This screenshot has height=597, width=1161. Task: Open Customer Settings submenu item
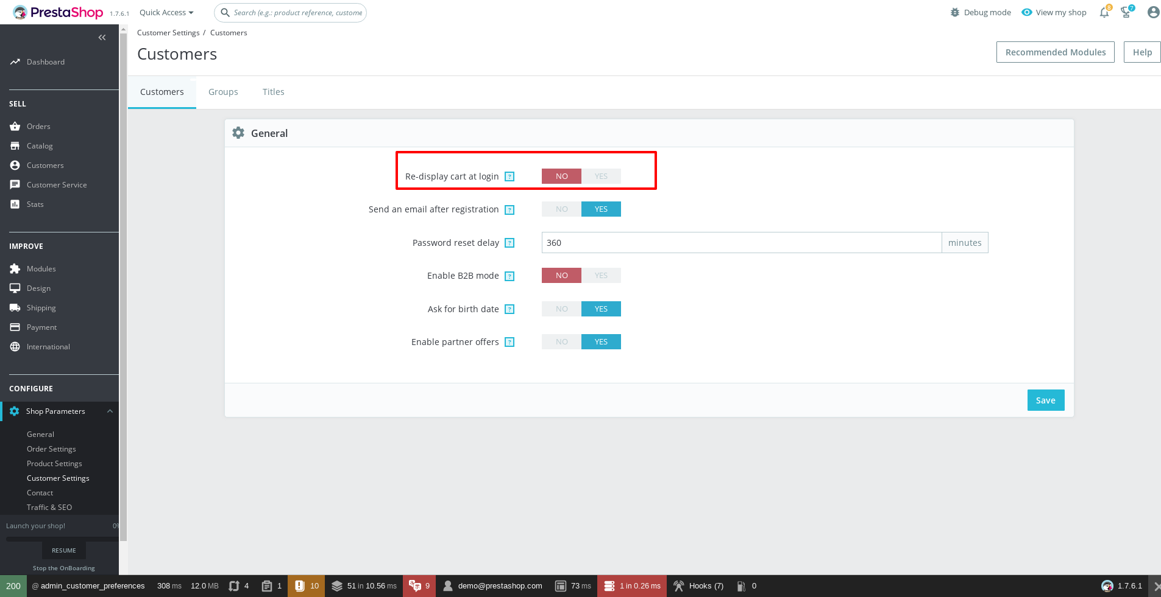pos(58,478)
